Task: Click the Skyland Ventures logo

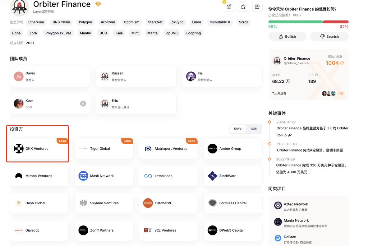Action: coord(83,203)
